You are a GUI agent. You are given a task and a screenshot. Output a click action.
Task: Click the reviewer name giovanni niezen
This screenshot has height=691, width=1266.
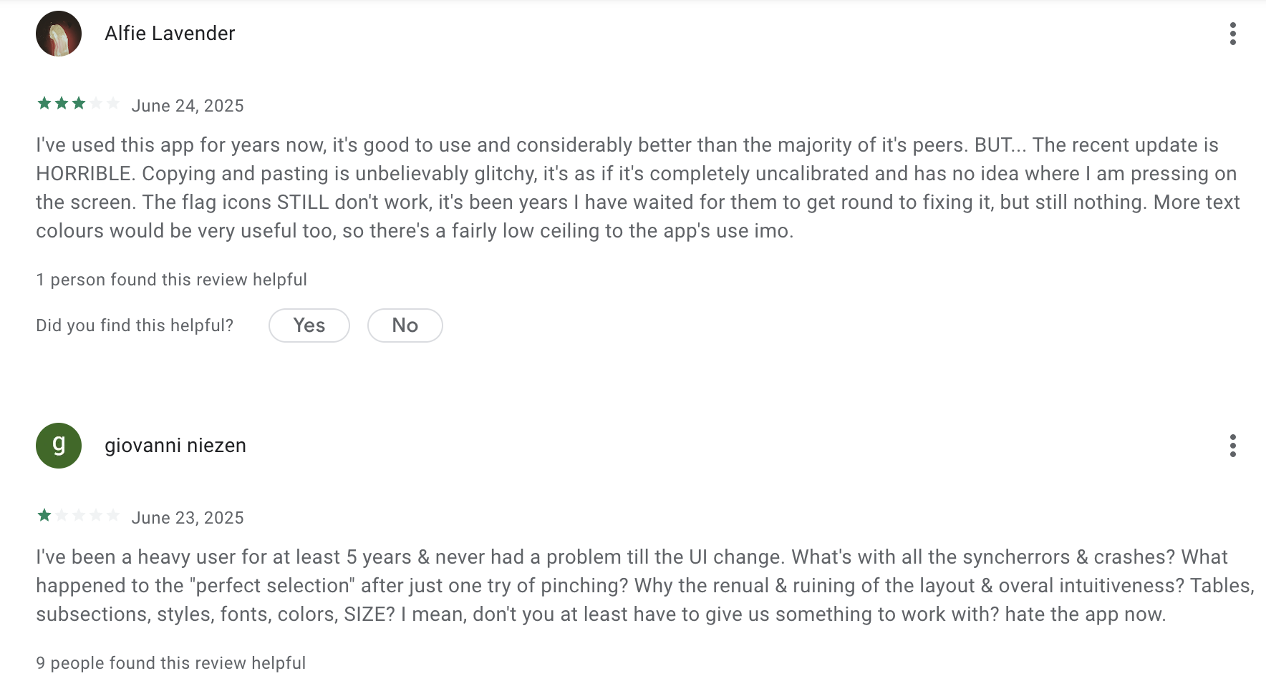(x=175, y=446)
